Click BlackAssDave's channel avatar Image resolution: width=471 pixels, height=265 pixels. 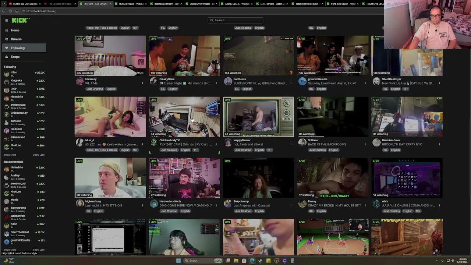(376, 142)
